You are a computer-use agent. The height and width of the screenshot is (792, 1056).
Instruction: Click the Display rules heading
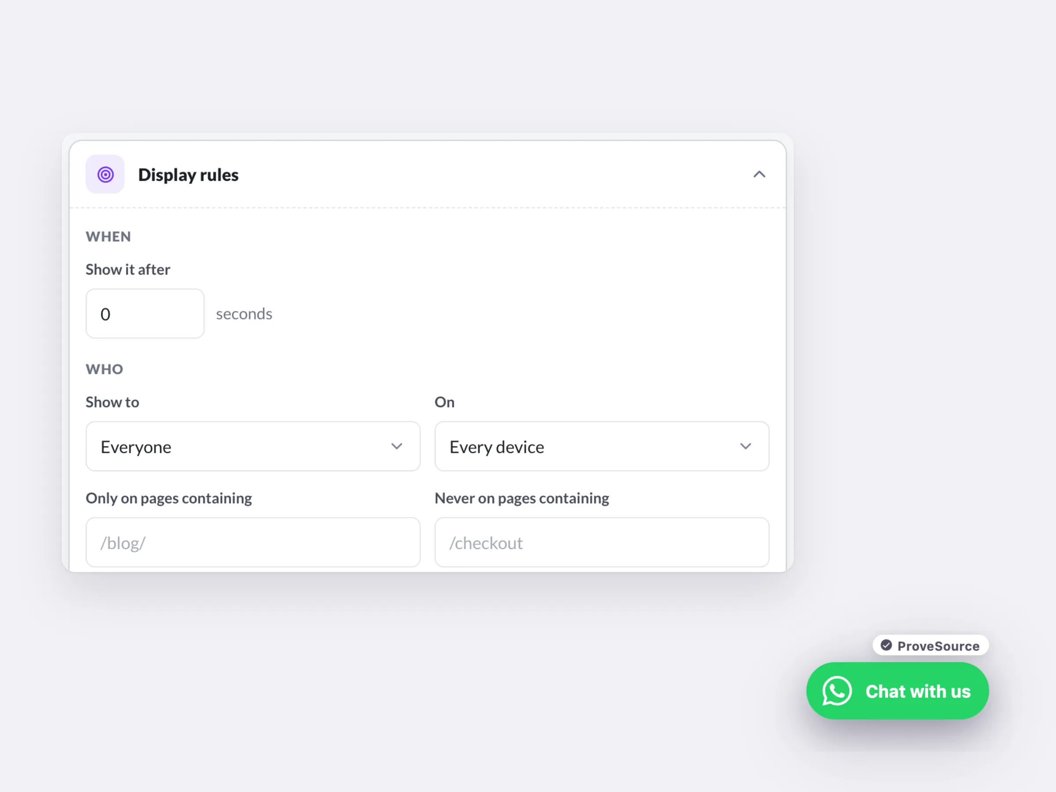click(188, 175)
